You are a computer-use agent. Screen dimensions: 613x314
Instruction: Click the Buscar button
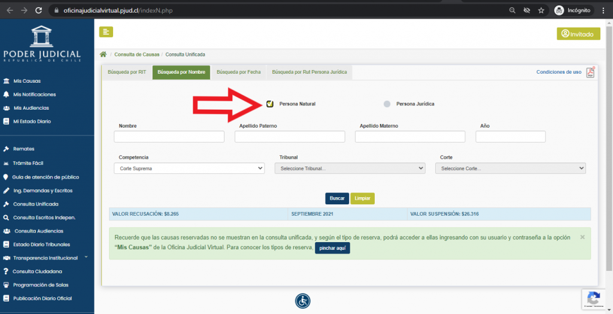pos(337,198)
